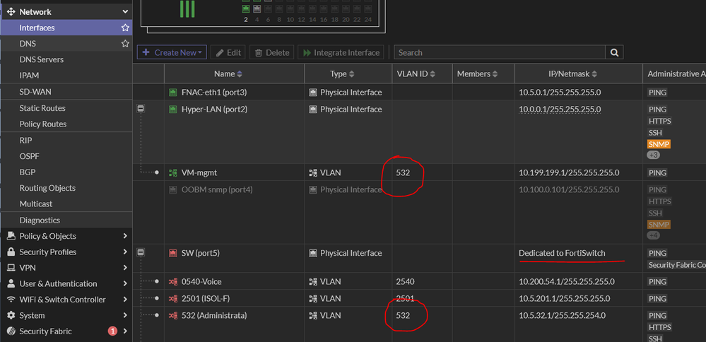
Task: Click the FNAC-eth1 (port3) green port icon
Action: (173, 93)
